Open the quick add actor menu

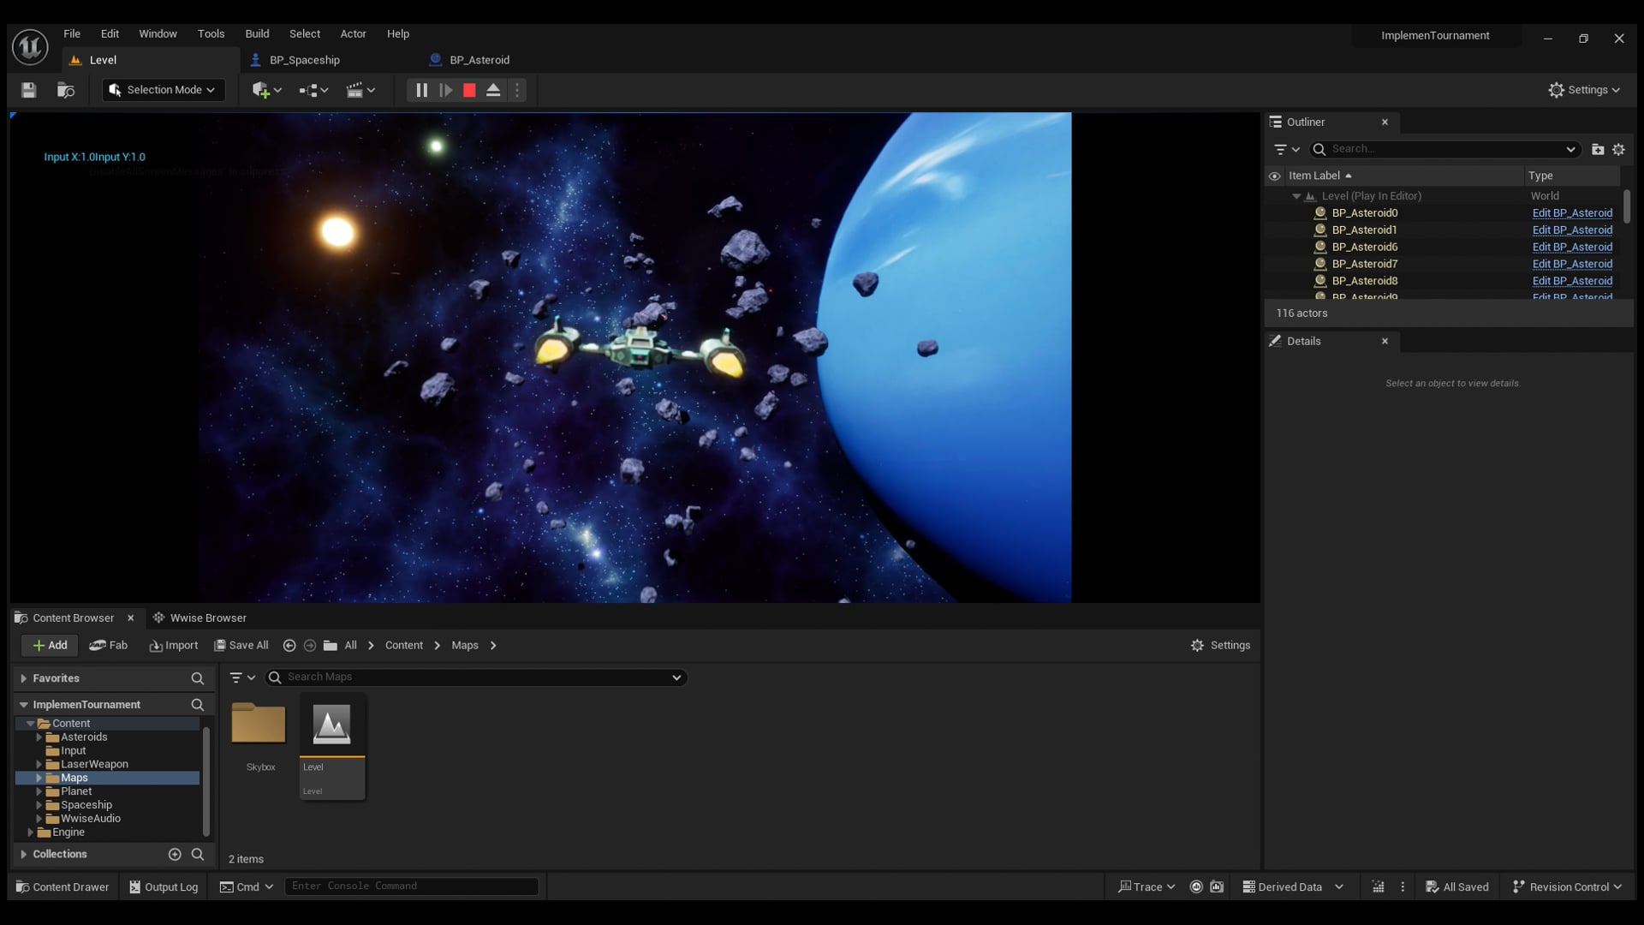pos(266,90)
